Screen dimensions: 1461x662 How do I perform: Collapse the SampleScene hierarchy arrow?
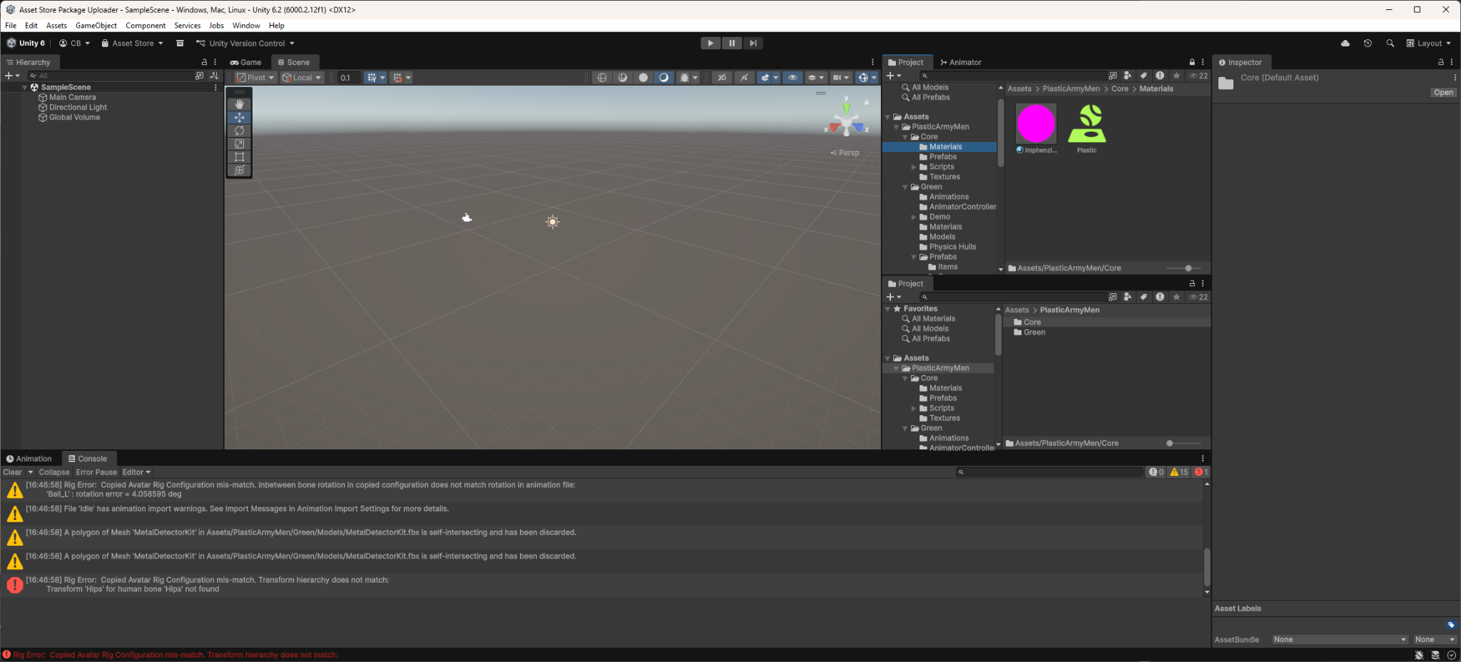[x=25, y=87]
